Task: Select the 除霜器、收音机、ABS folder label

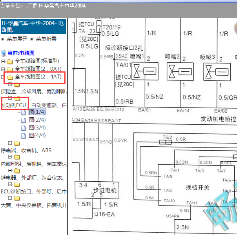Action: pyautogui.click(x=26, y=150)
